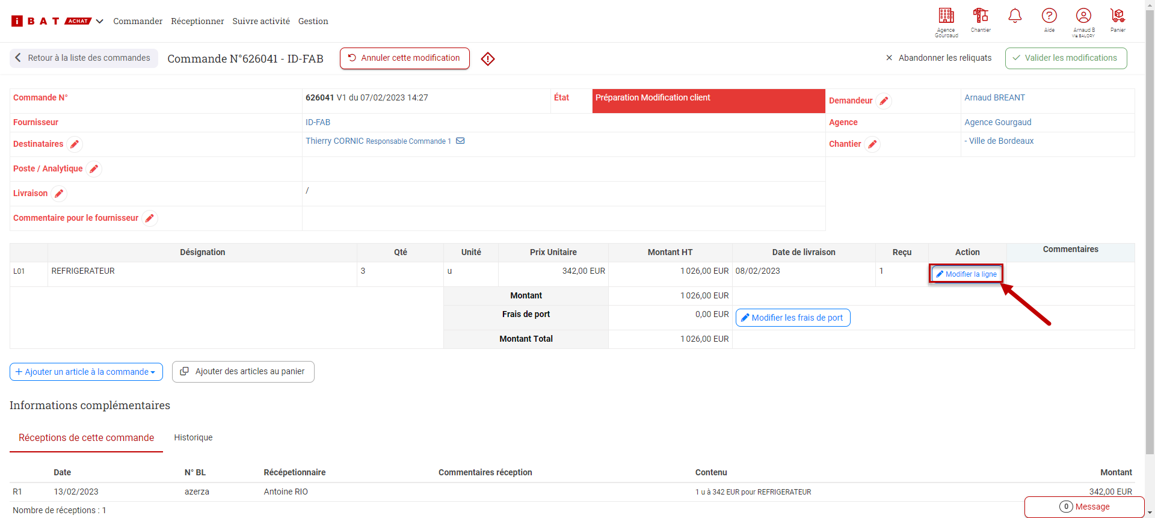Click the Agence Gourgaud building icon
The image size is (1155, 518).
946,16
